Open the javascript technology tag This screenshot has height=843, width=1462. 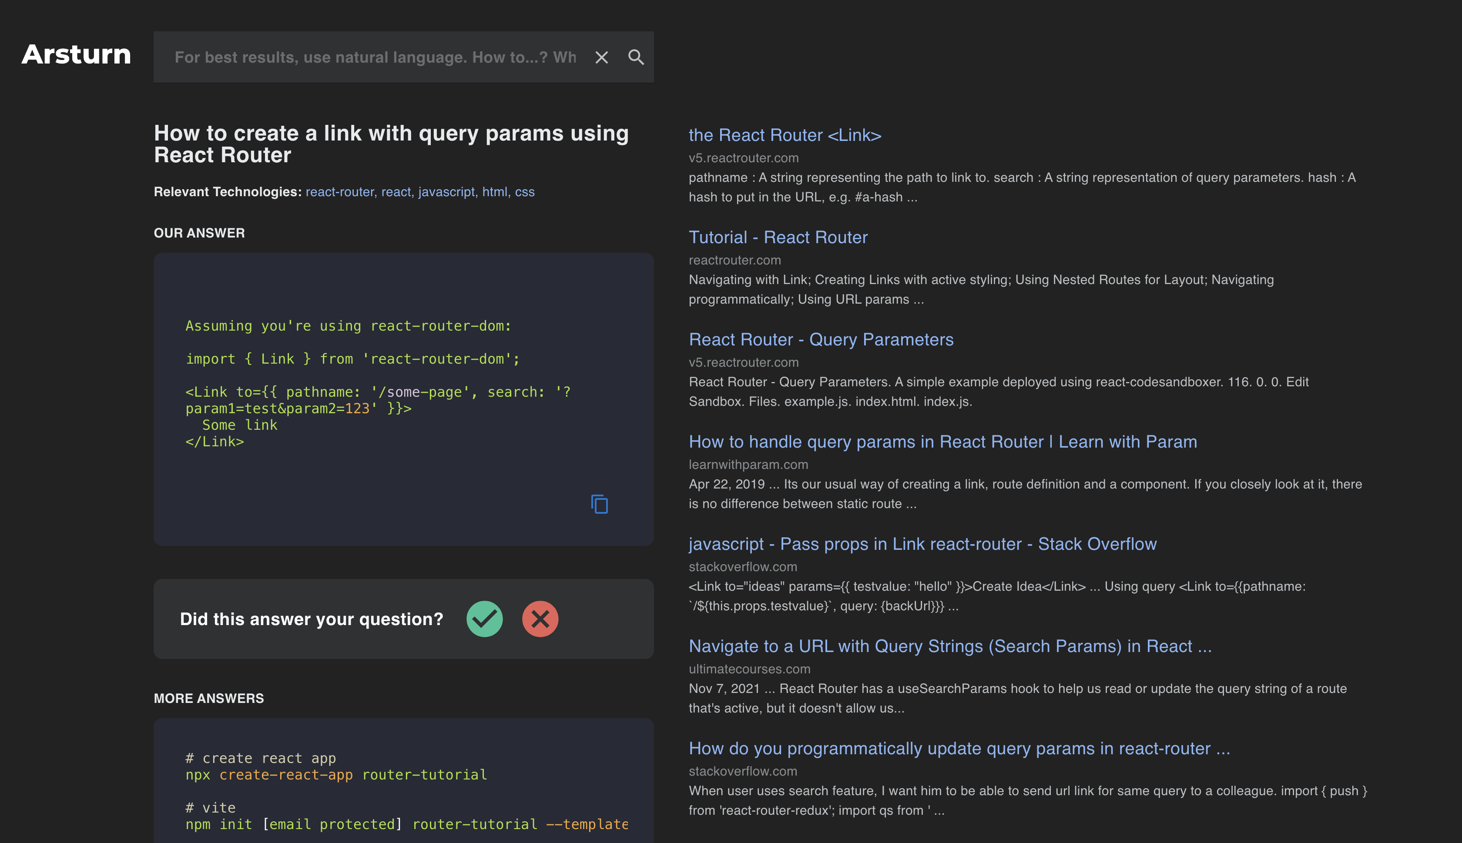tap(447, 192)
